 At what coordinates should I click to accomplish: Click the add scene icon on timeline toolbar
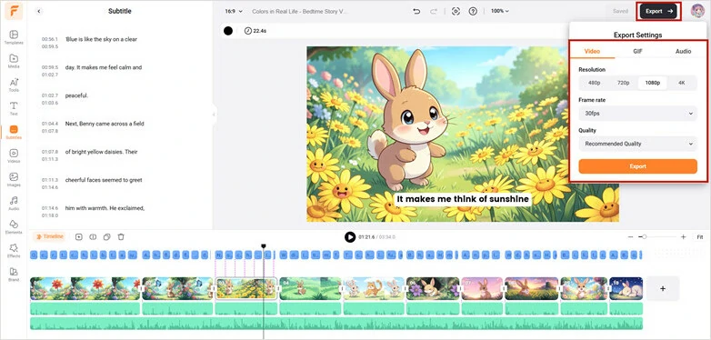pos(79,236)
